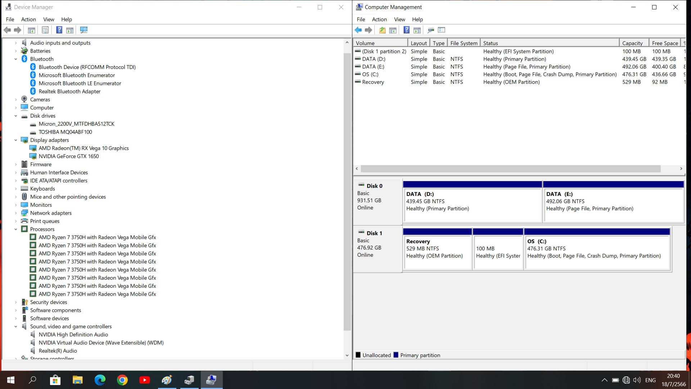Select DATA (E:) partition block on Disk 0
Viewport: 691px width, 389px height.
tap(614, 202)
